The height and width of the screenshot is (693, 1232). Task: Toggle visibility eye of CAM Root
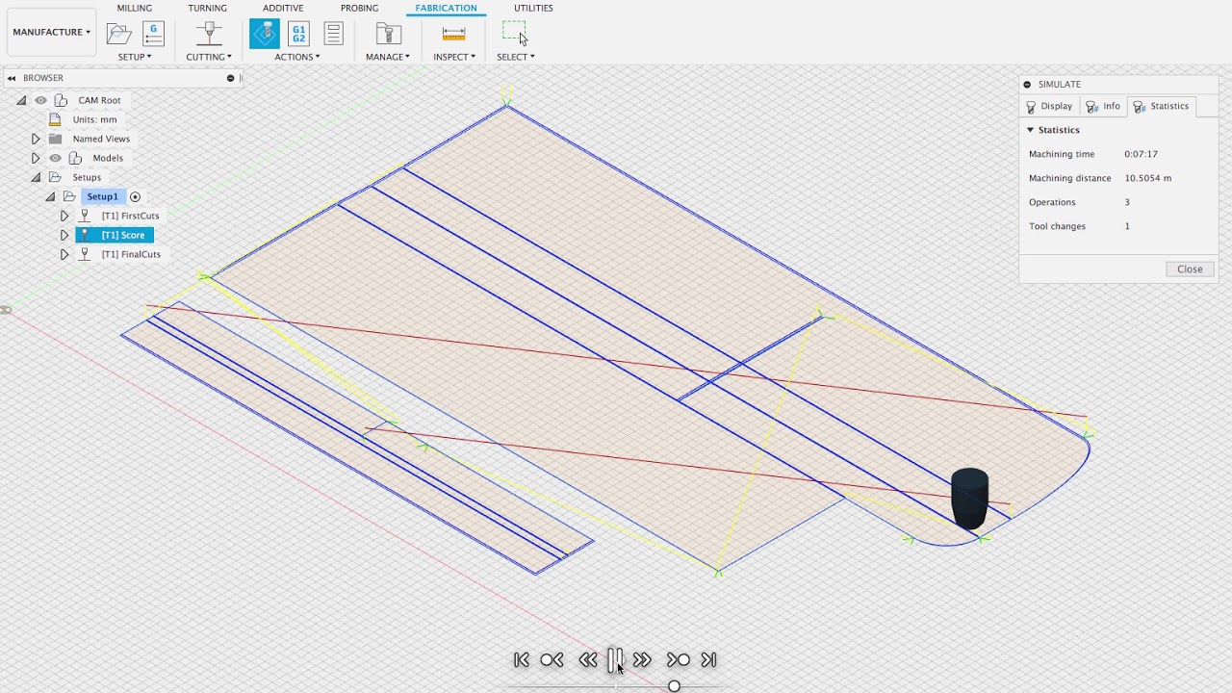tap(40, 100)
